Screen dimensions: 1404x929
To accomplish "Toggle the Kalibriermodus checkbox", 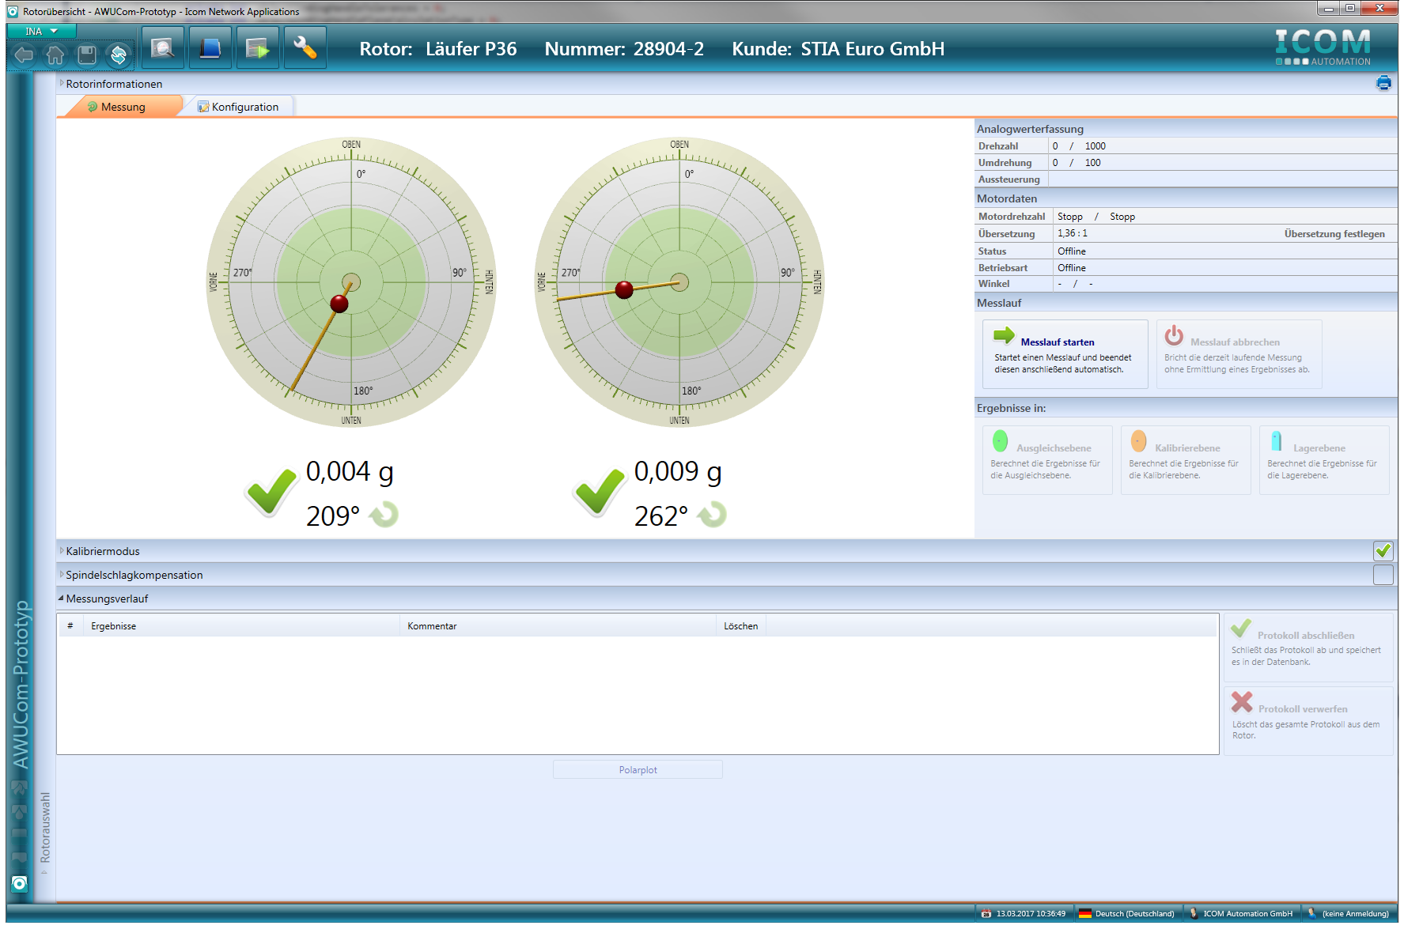I will (x=1383, y=551).
